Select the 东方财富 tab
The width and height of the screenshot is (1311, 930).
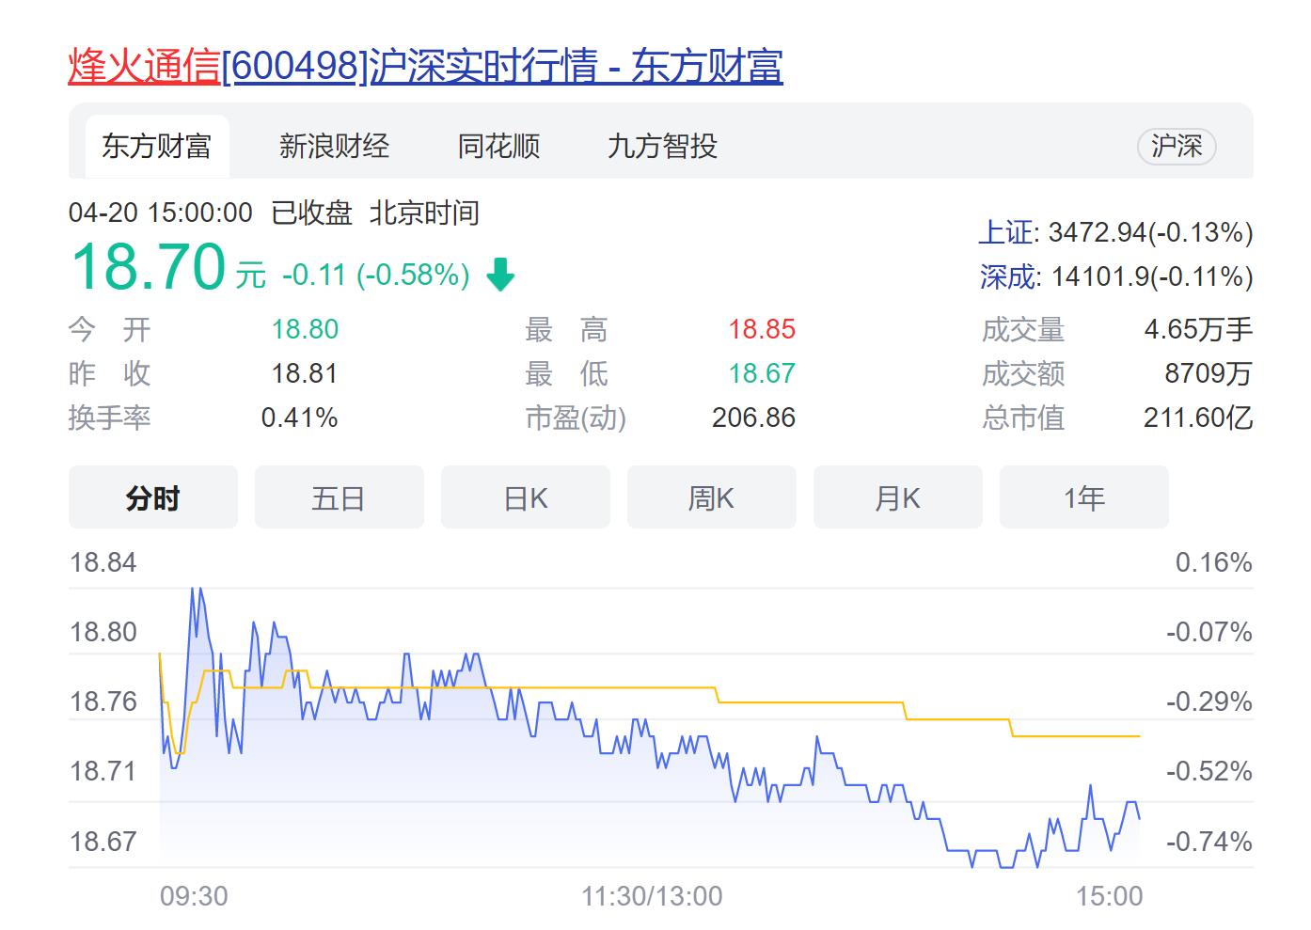tap(157, 145)
